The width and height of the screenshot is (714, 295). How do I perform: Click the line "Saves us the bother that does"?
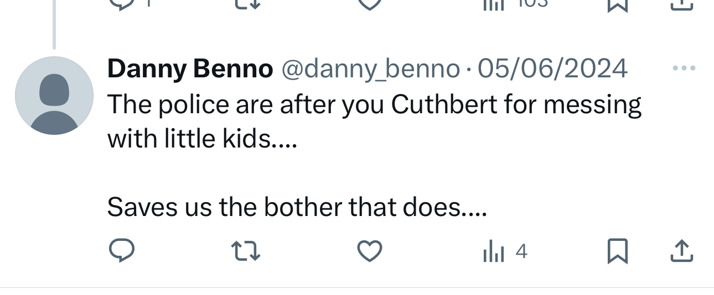296,207
